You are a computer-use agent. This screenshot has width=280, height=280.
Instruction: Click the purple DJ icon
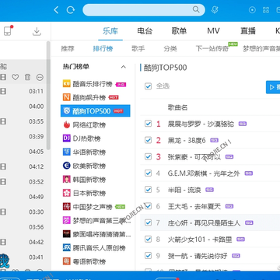coord(67,138)
